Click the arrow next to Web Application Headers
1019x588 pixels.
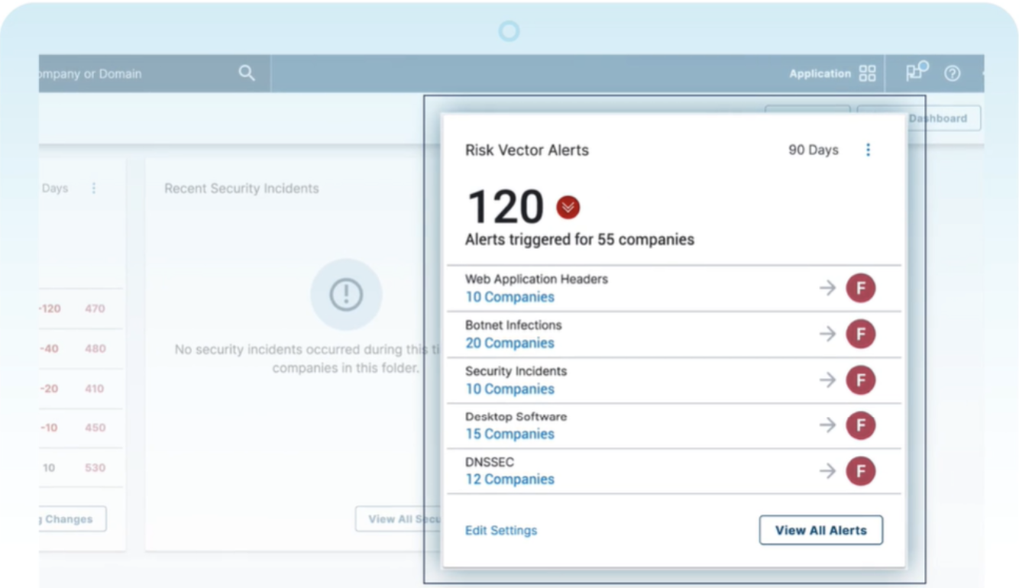(x=828, y=288)
